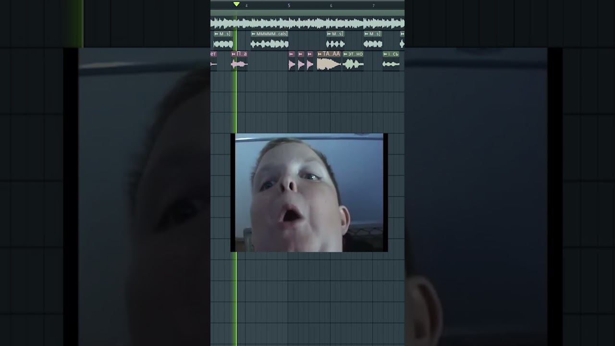The width and height of the screenshot is (615, 346).
Task: Click the green playhead marker on the timeline ruler
Action: pos(236,4)
